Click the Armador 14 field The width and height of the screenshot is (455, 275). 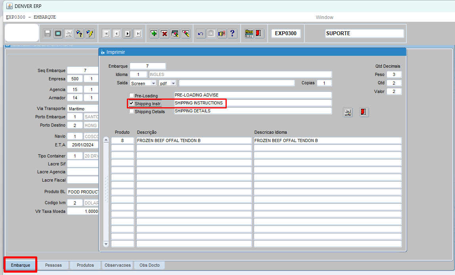pyautogui.click(x=75, y=98)
